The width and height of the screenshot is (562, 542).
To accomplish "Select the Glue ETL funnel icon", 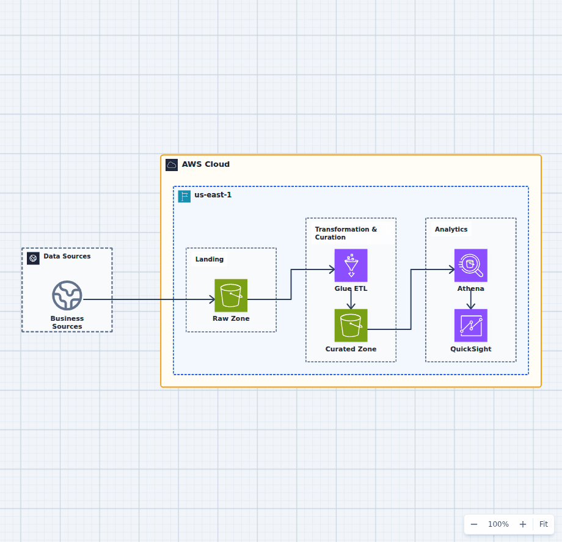I will point(351,265).
